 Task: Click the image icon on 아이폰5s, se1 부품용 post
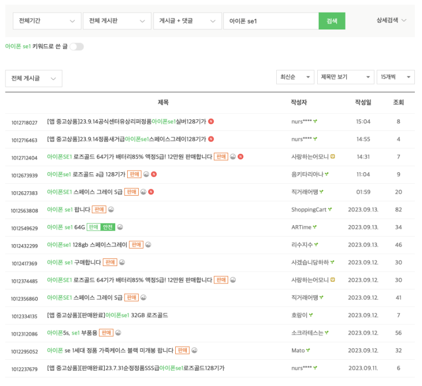pos(118,333)
